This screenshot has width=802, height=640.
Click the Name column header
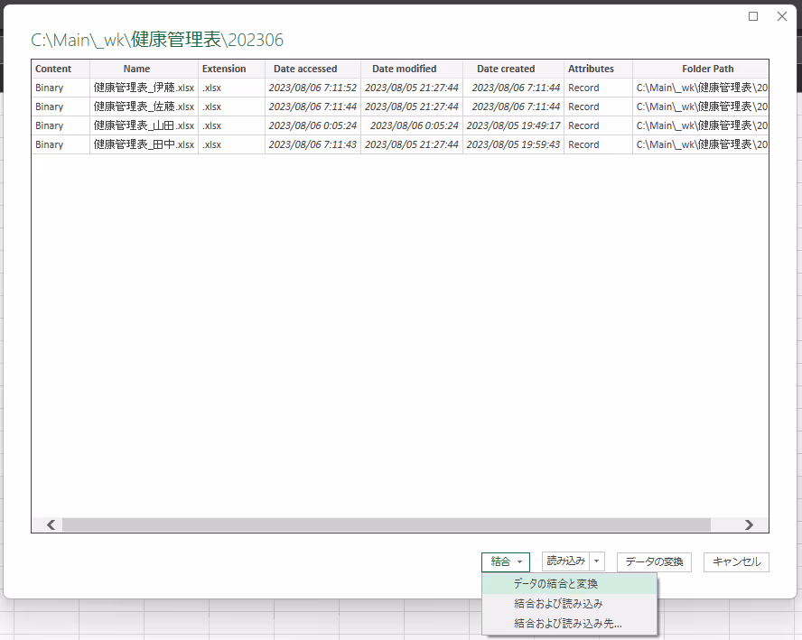coord(144,69)
